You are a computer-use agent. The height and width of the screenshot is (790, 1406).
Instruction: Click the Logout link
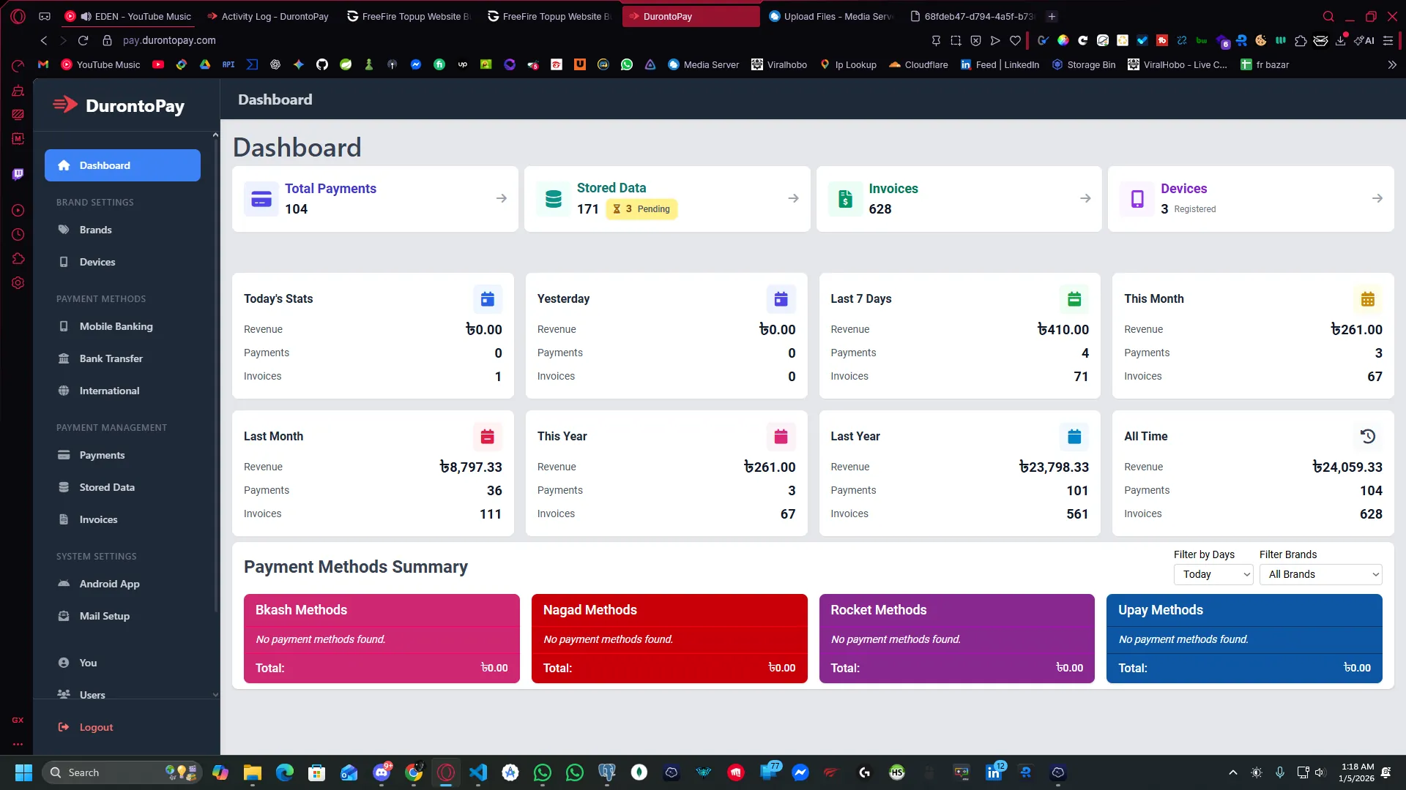(96, 727)
